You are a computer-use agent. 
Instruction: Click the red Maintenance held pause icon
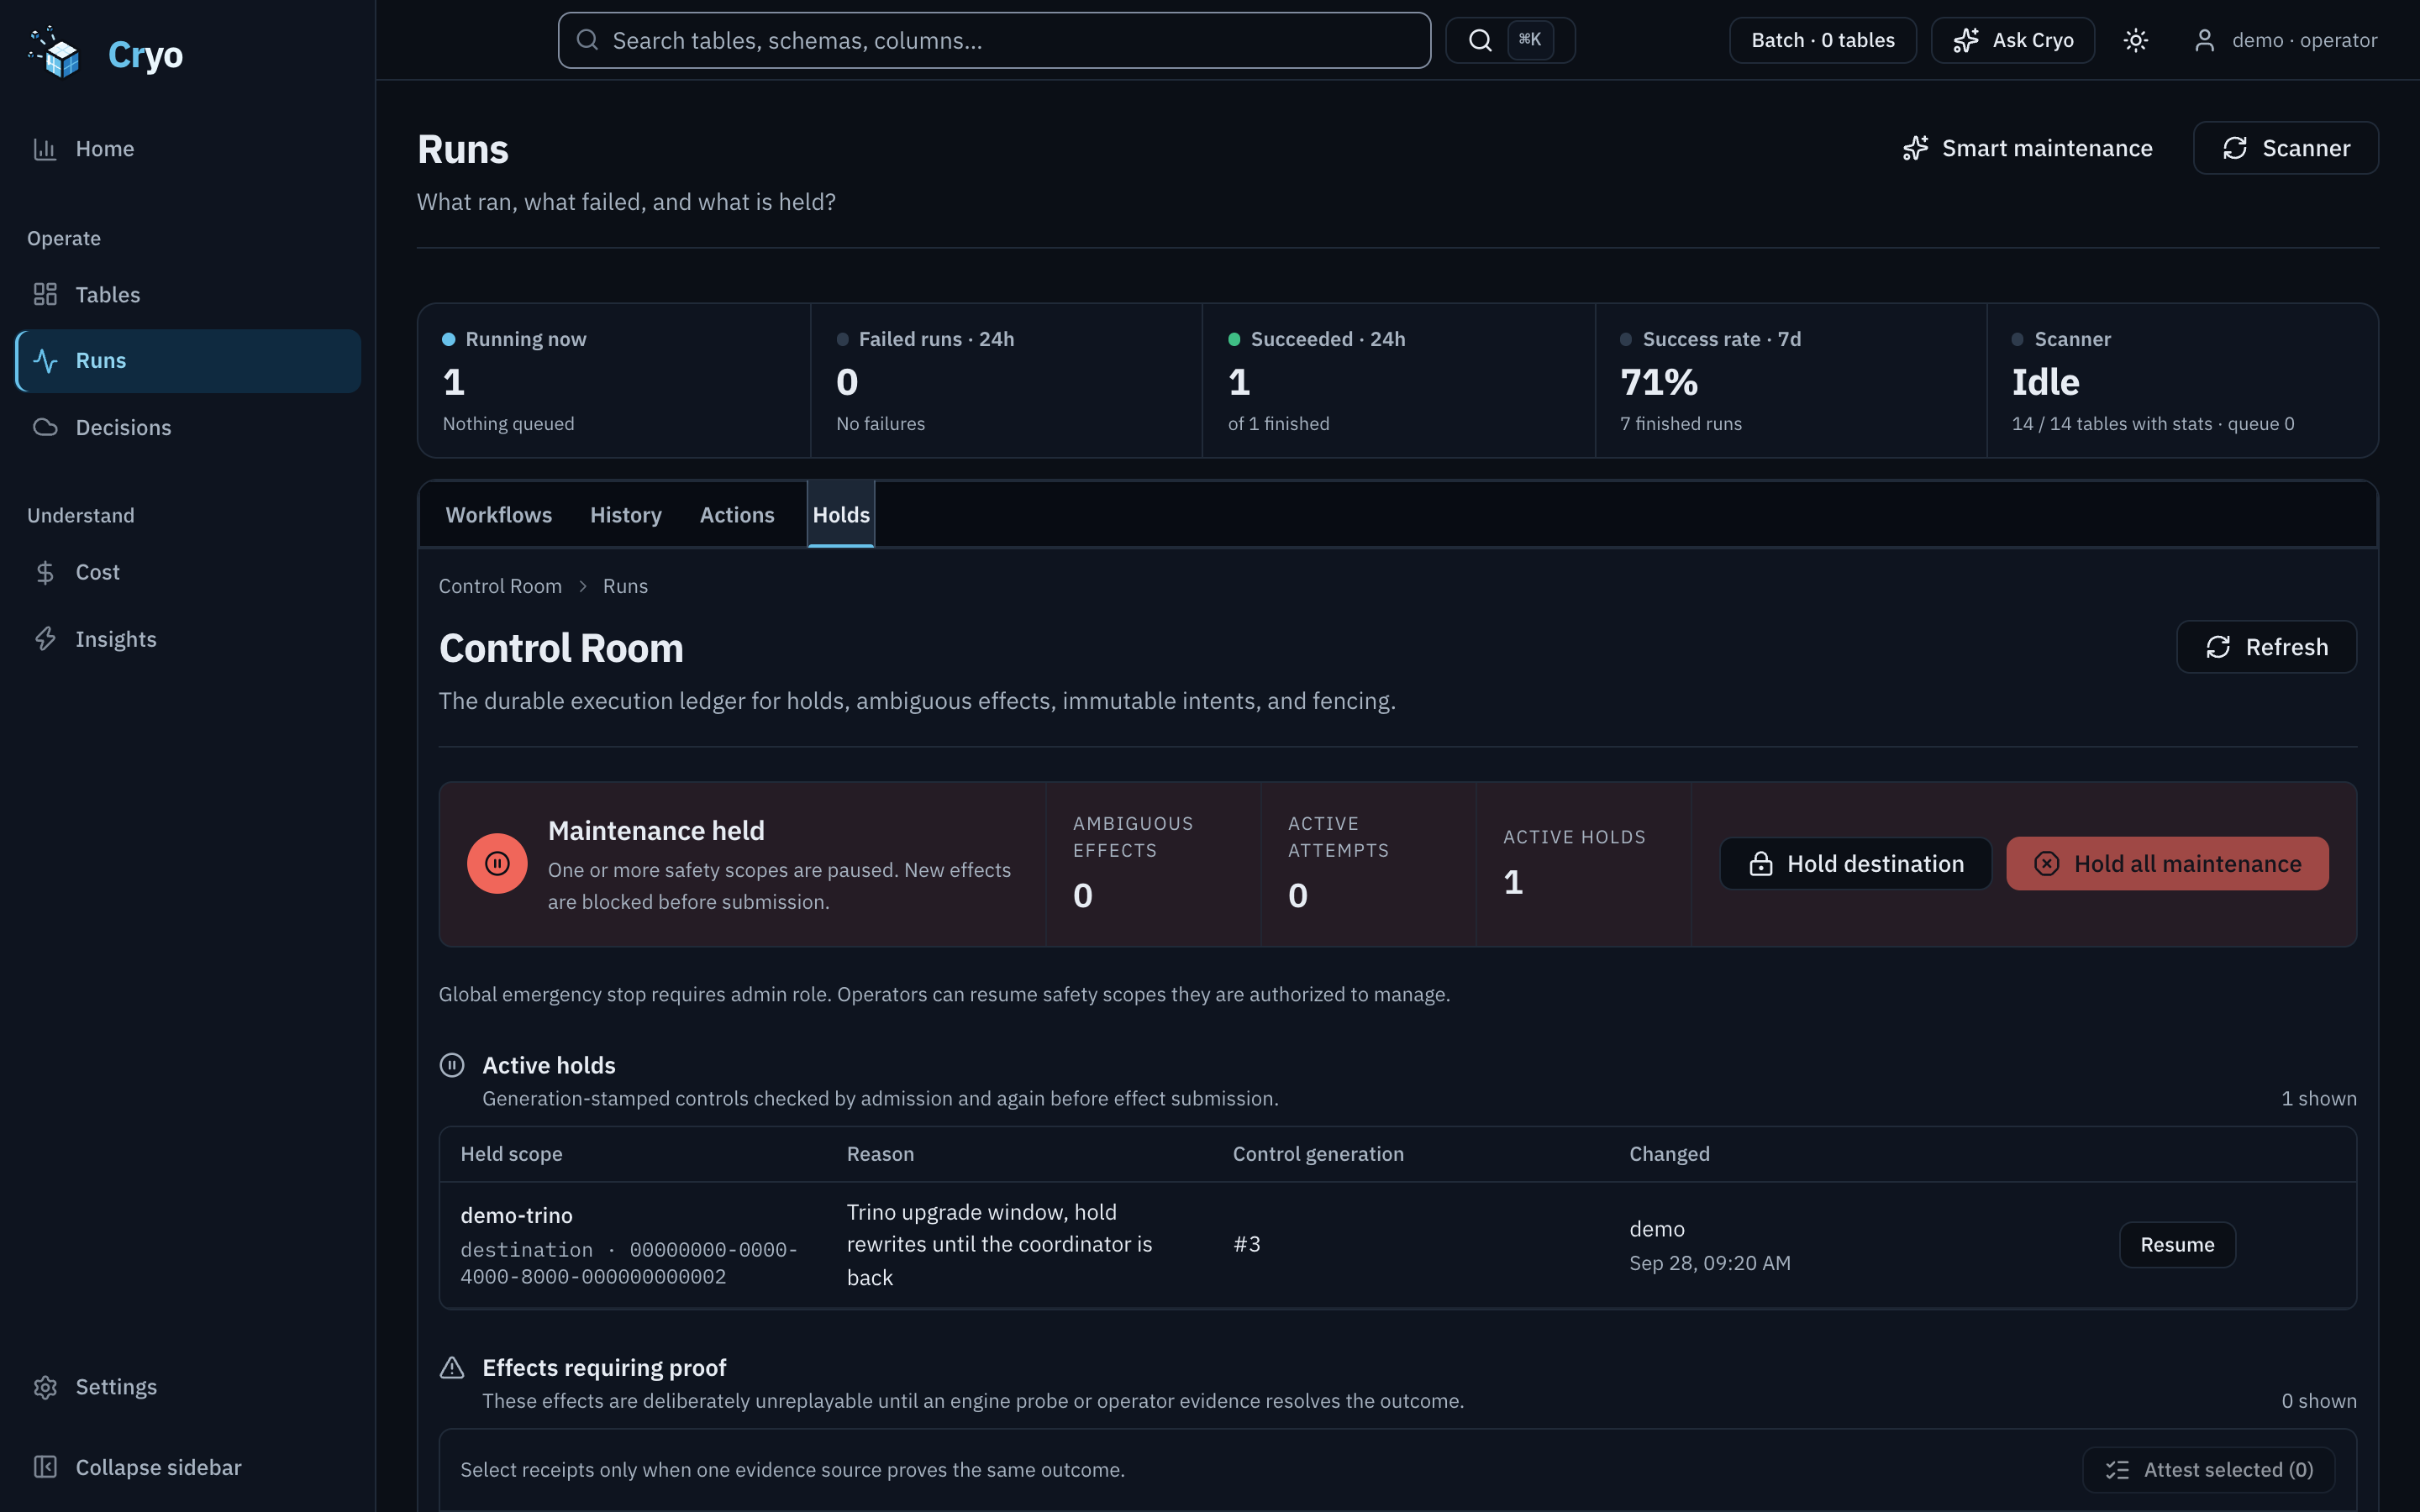point(497,863)
